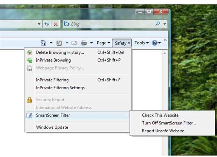The image size is (217, 157).
Task: Select Delete Browsing History menu item
Action: (78, 52)
